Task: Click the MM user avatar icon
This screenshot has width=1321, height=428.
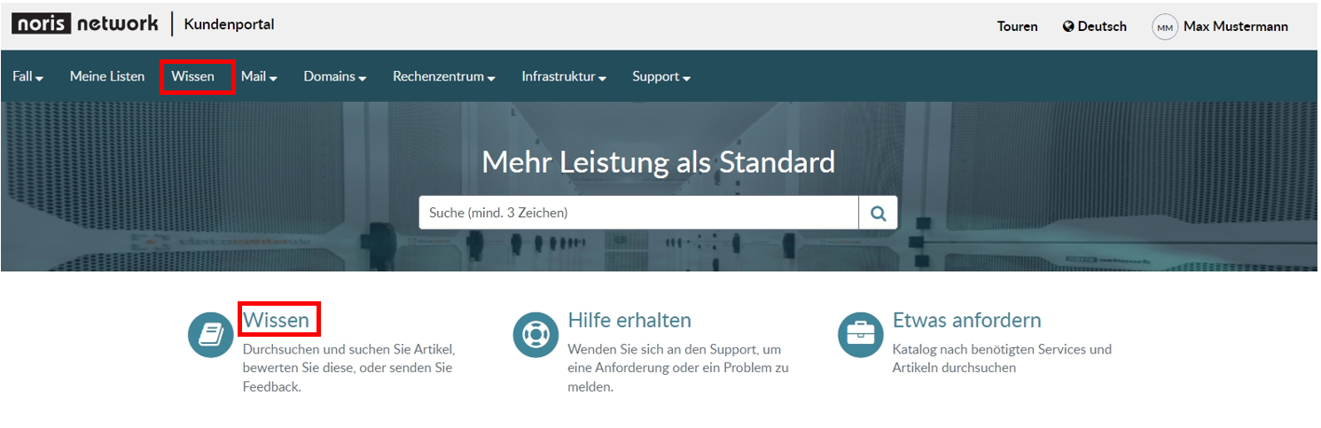Action: 1164,27
